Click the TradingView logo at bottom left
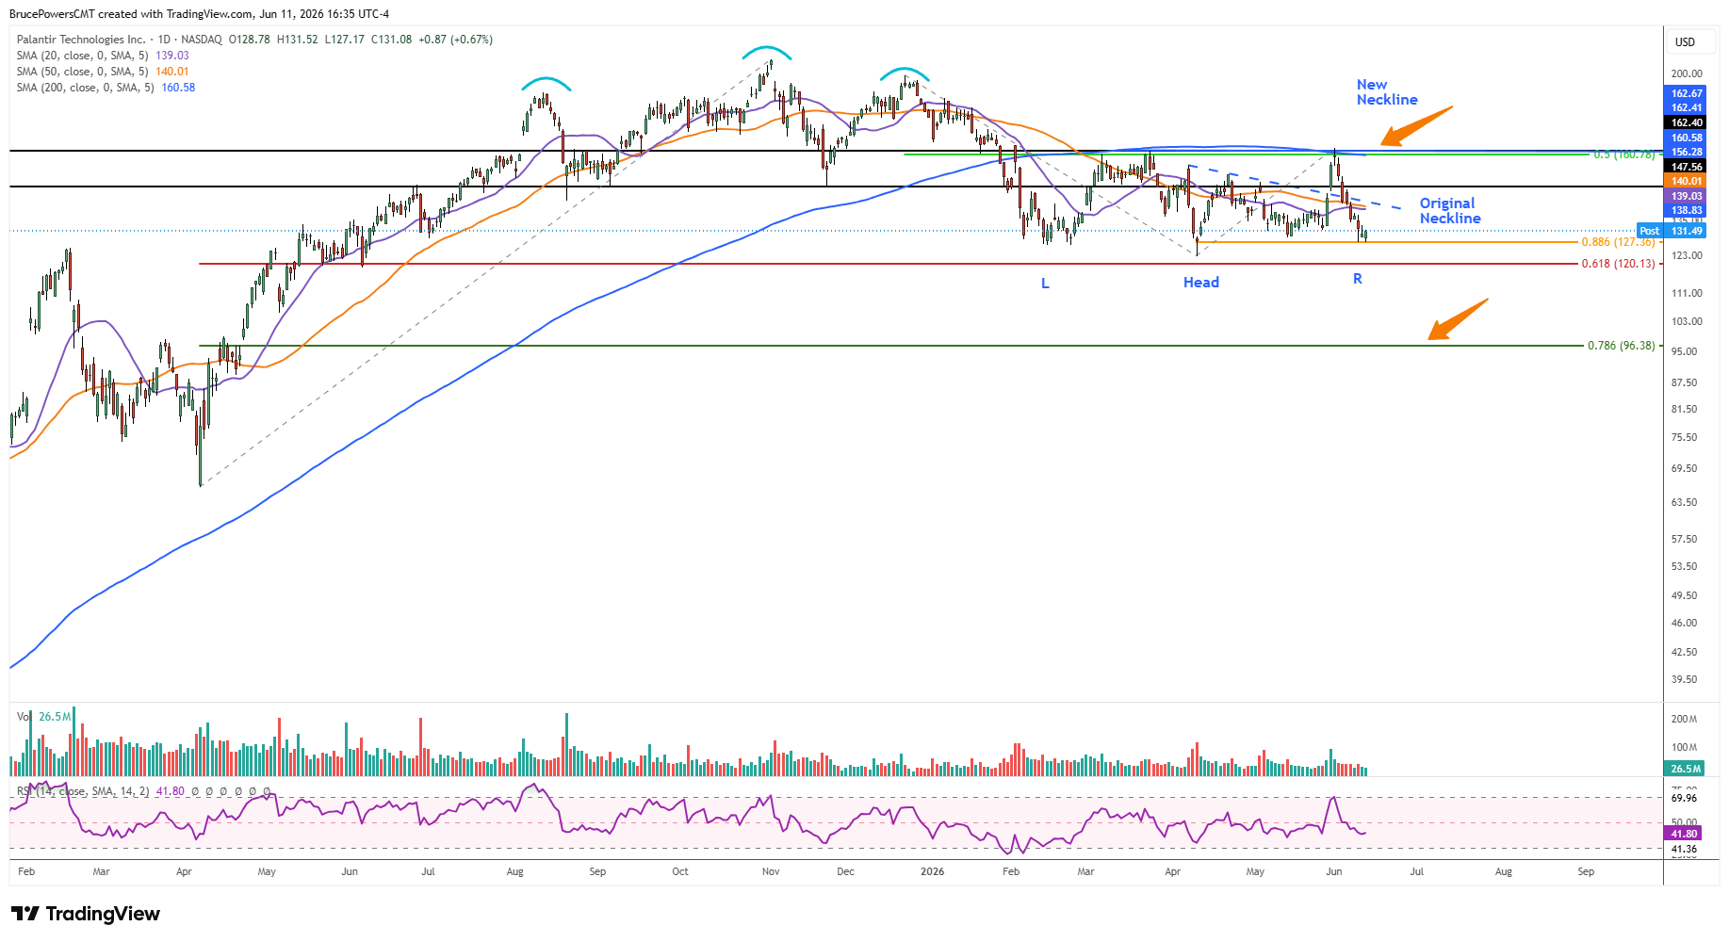 click(86, 914)
